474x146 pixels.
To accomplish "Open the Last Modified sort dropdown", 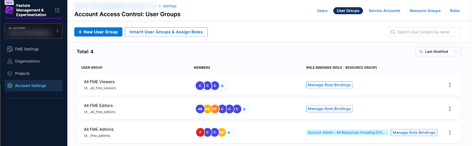I will (438, 52).
